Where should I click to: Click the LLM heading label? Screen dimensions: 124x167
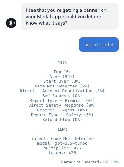(x=62, y=129)
